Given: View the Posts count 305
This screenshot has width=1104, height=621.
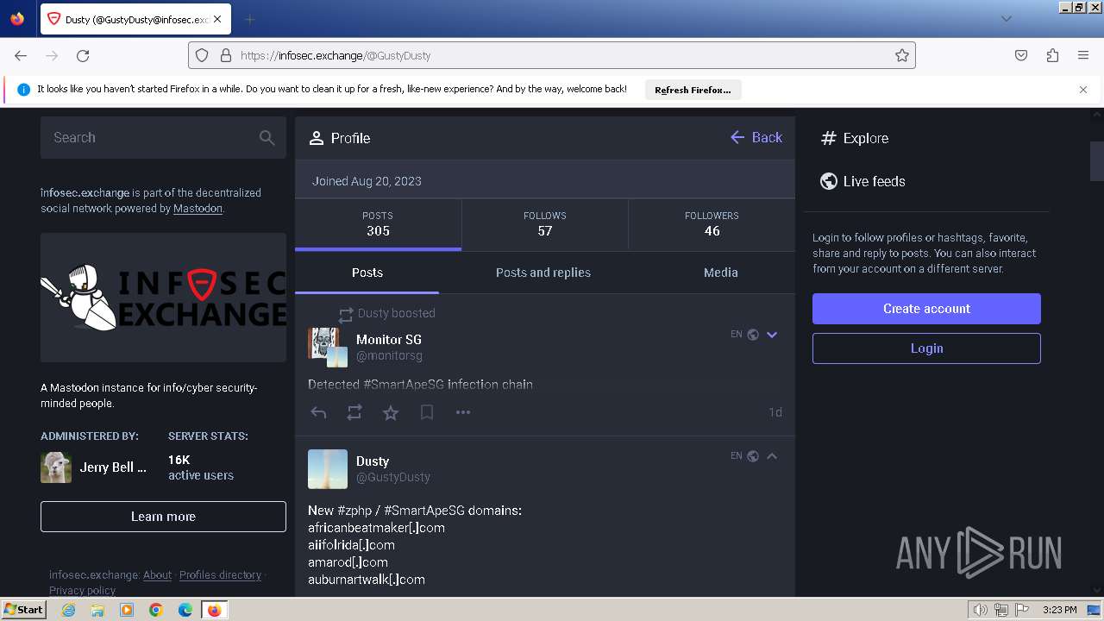Looking at the screenshot, I should pyautogui.click(x=378, y=224).
